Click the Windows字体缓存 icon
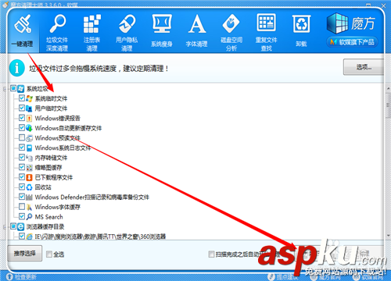 (29, 207)
